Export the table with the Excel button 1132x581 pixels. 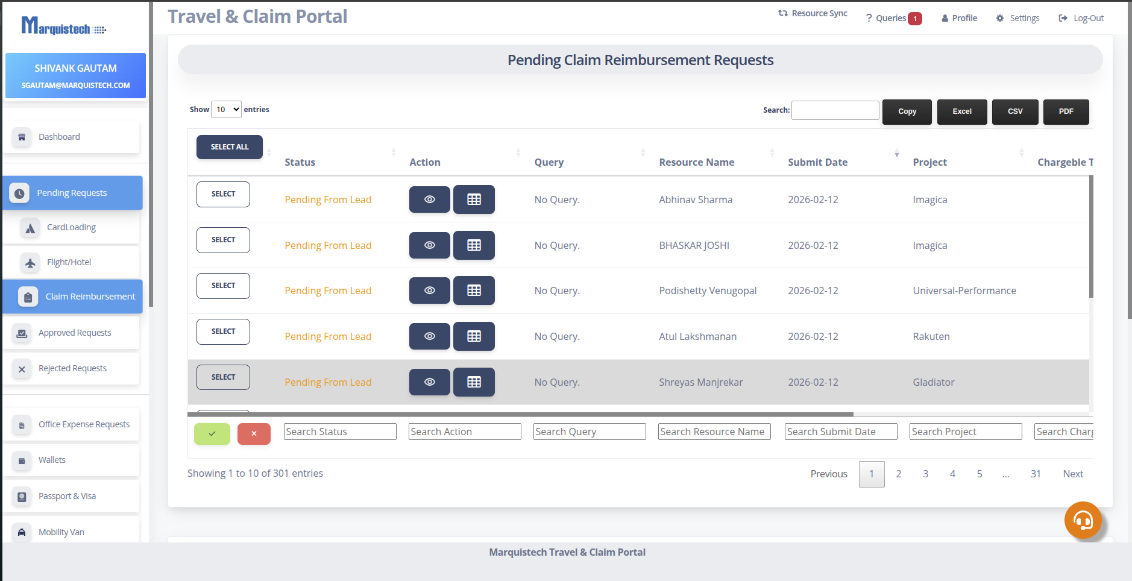(x=961, y=111)
